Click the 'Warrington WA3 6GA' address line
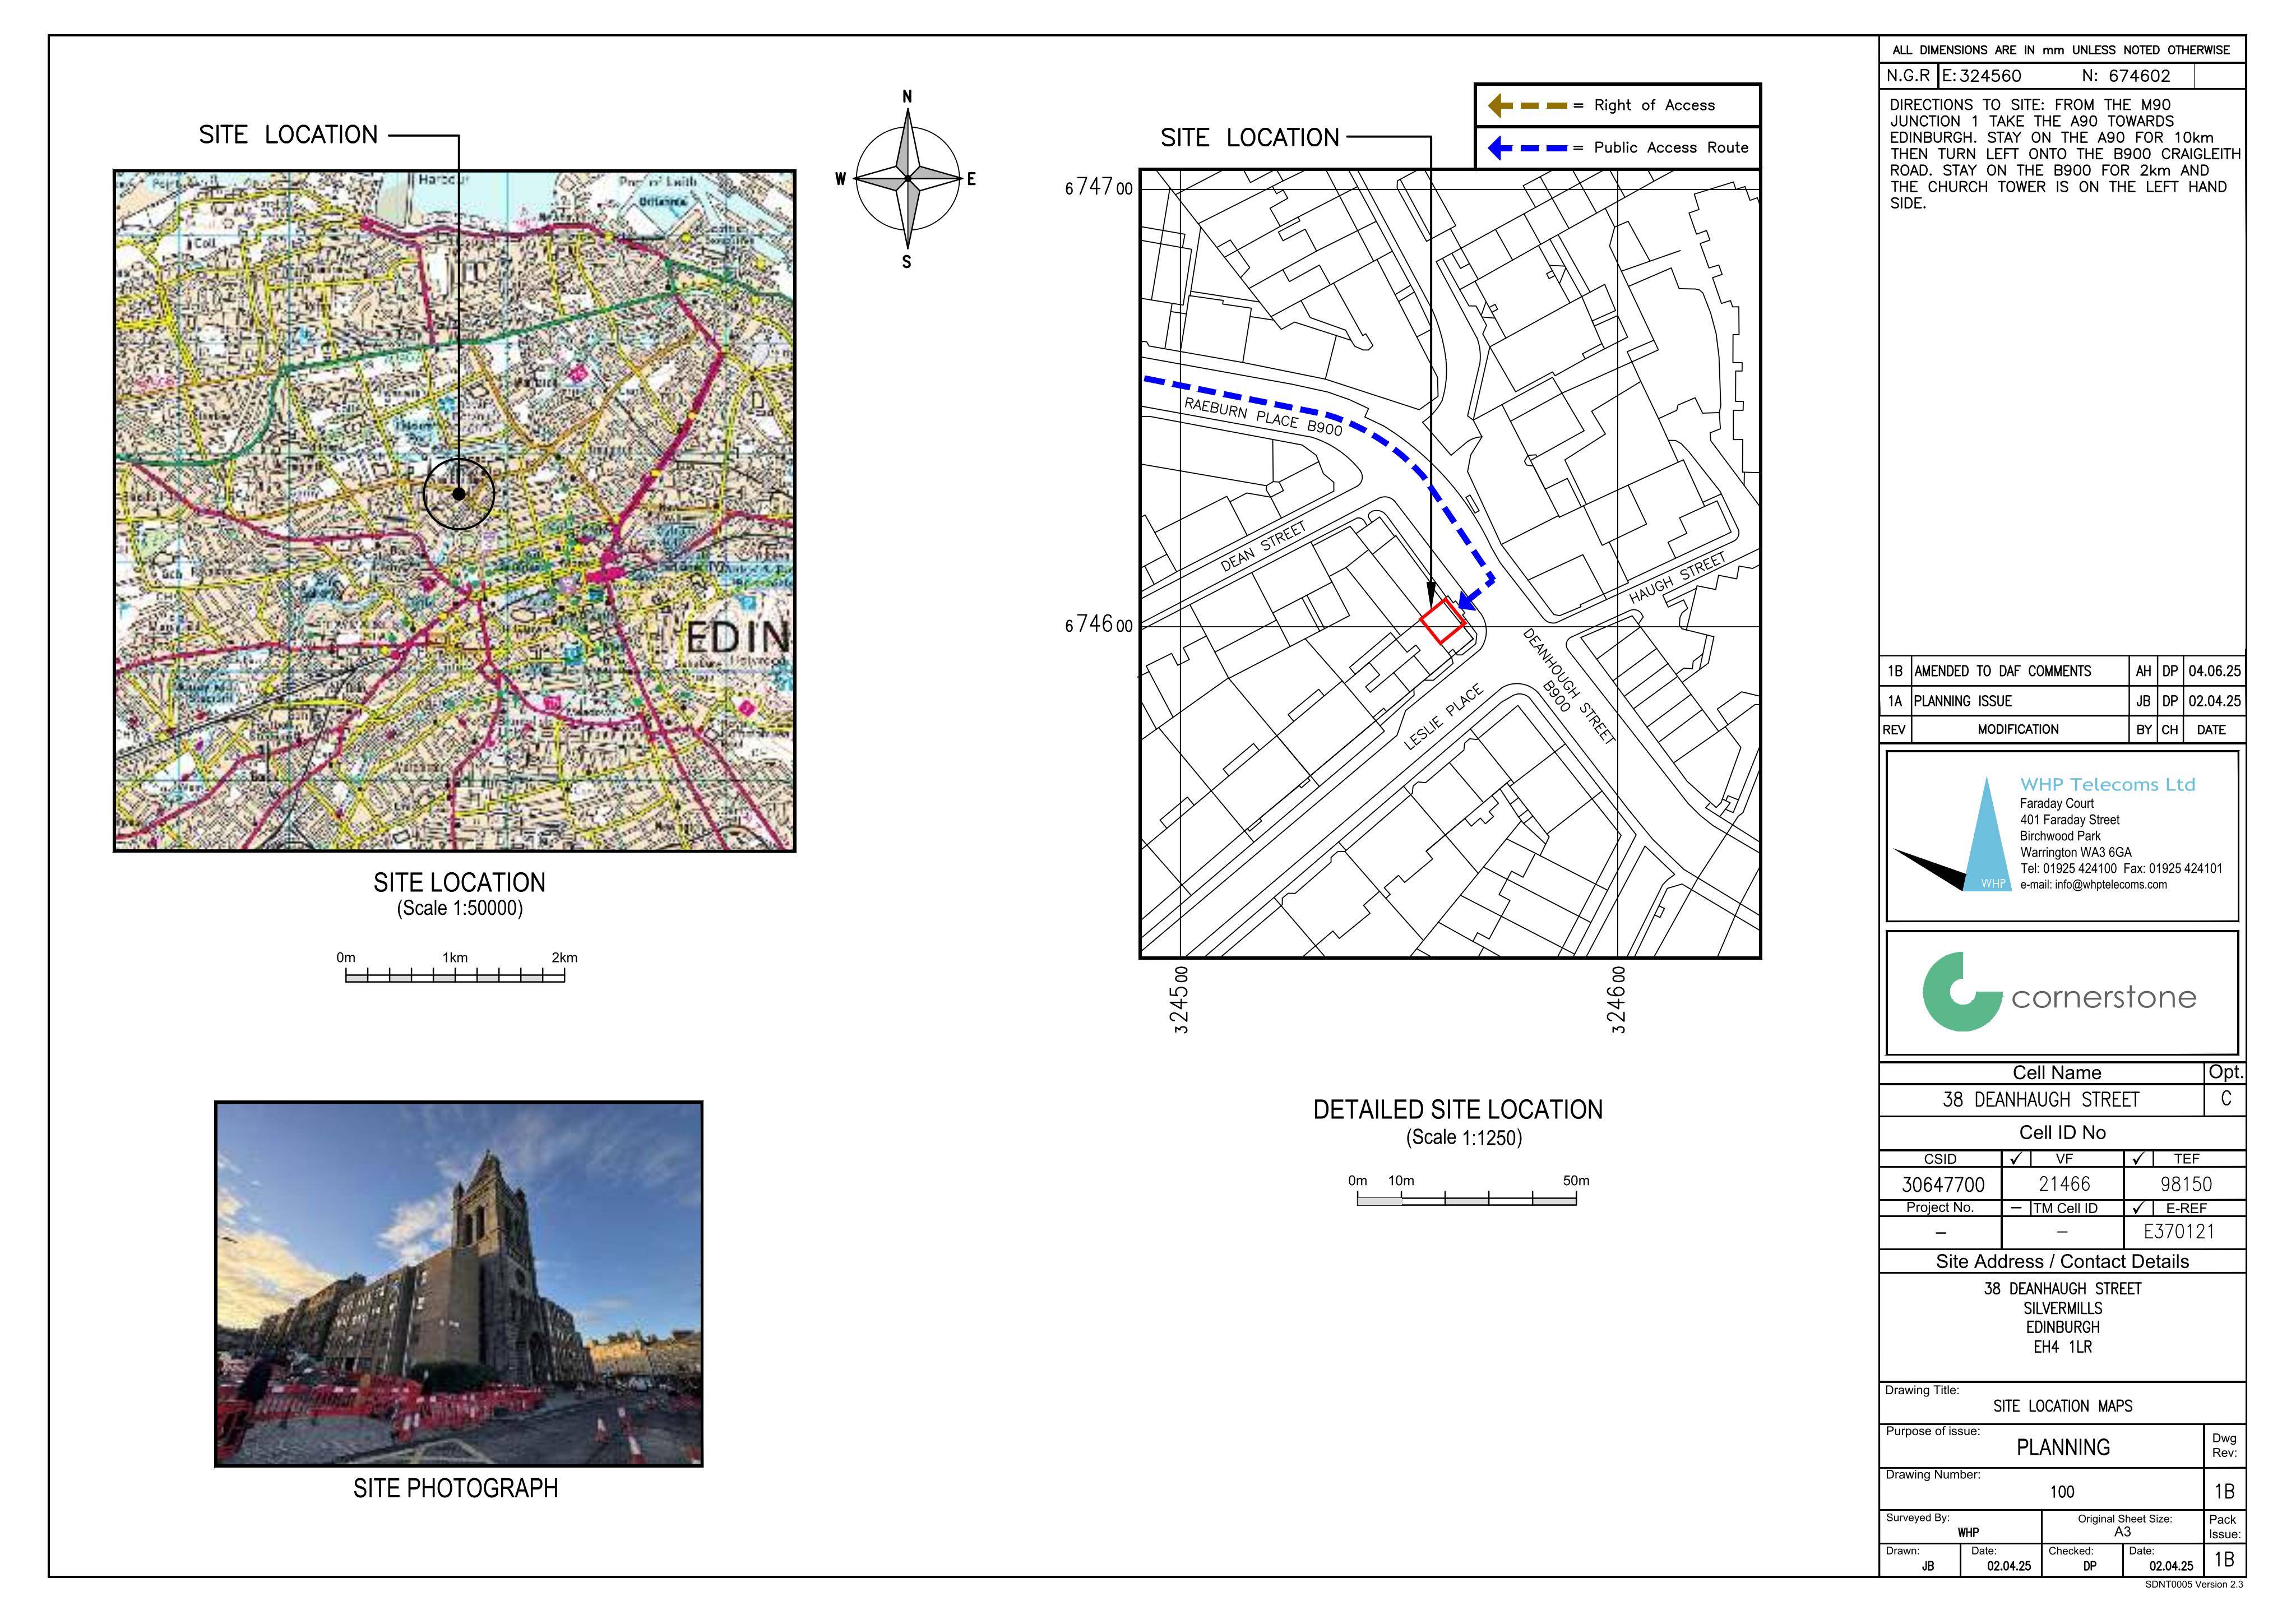 2076,853
